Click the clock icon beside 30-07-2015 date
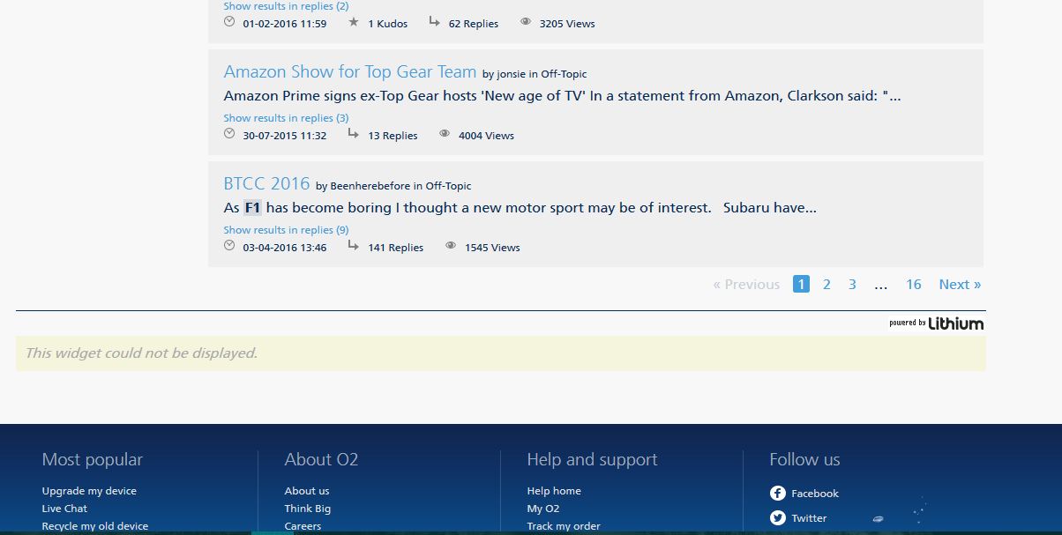Image resolution: width=1062 pixels, height=535 pixels. (229, 135)
